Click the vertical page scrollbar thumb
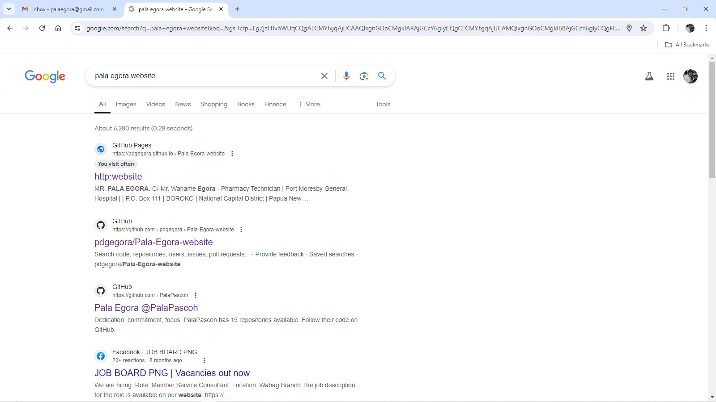Screen dimensions: 716x402 click(x=712, y=119)
